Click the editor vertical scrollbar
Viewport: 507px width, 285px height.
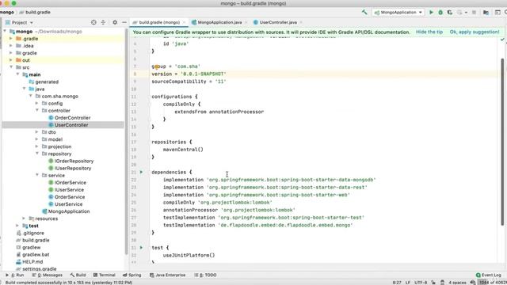click(x=502, y=142)
